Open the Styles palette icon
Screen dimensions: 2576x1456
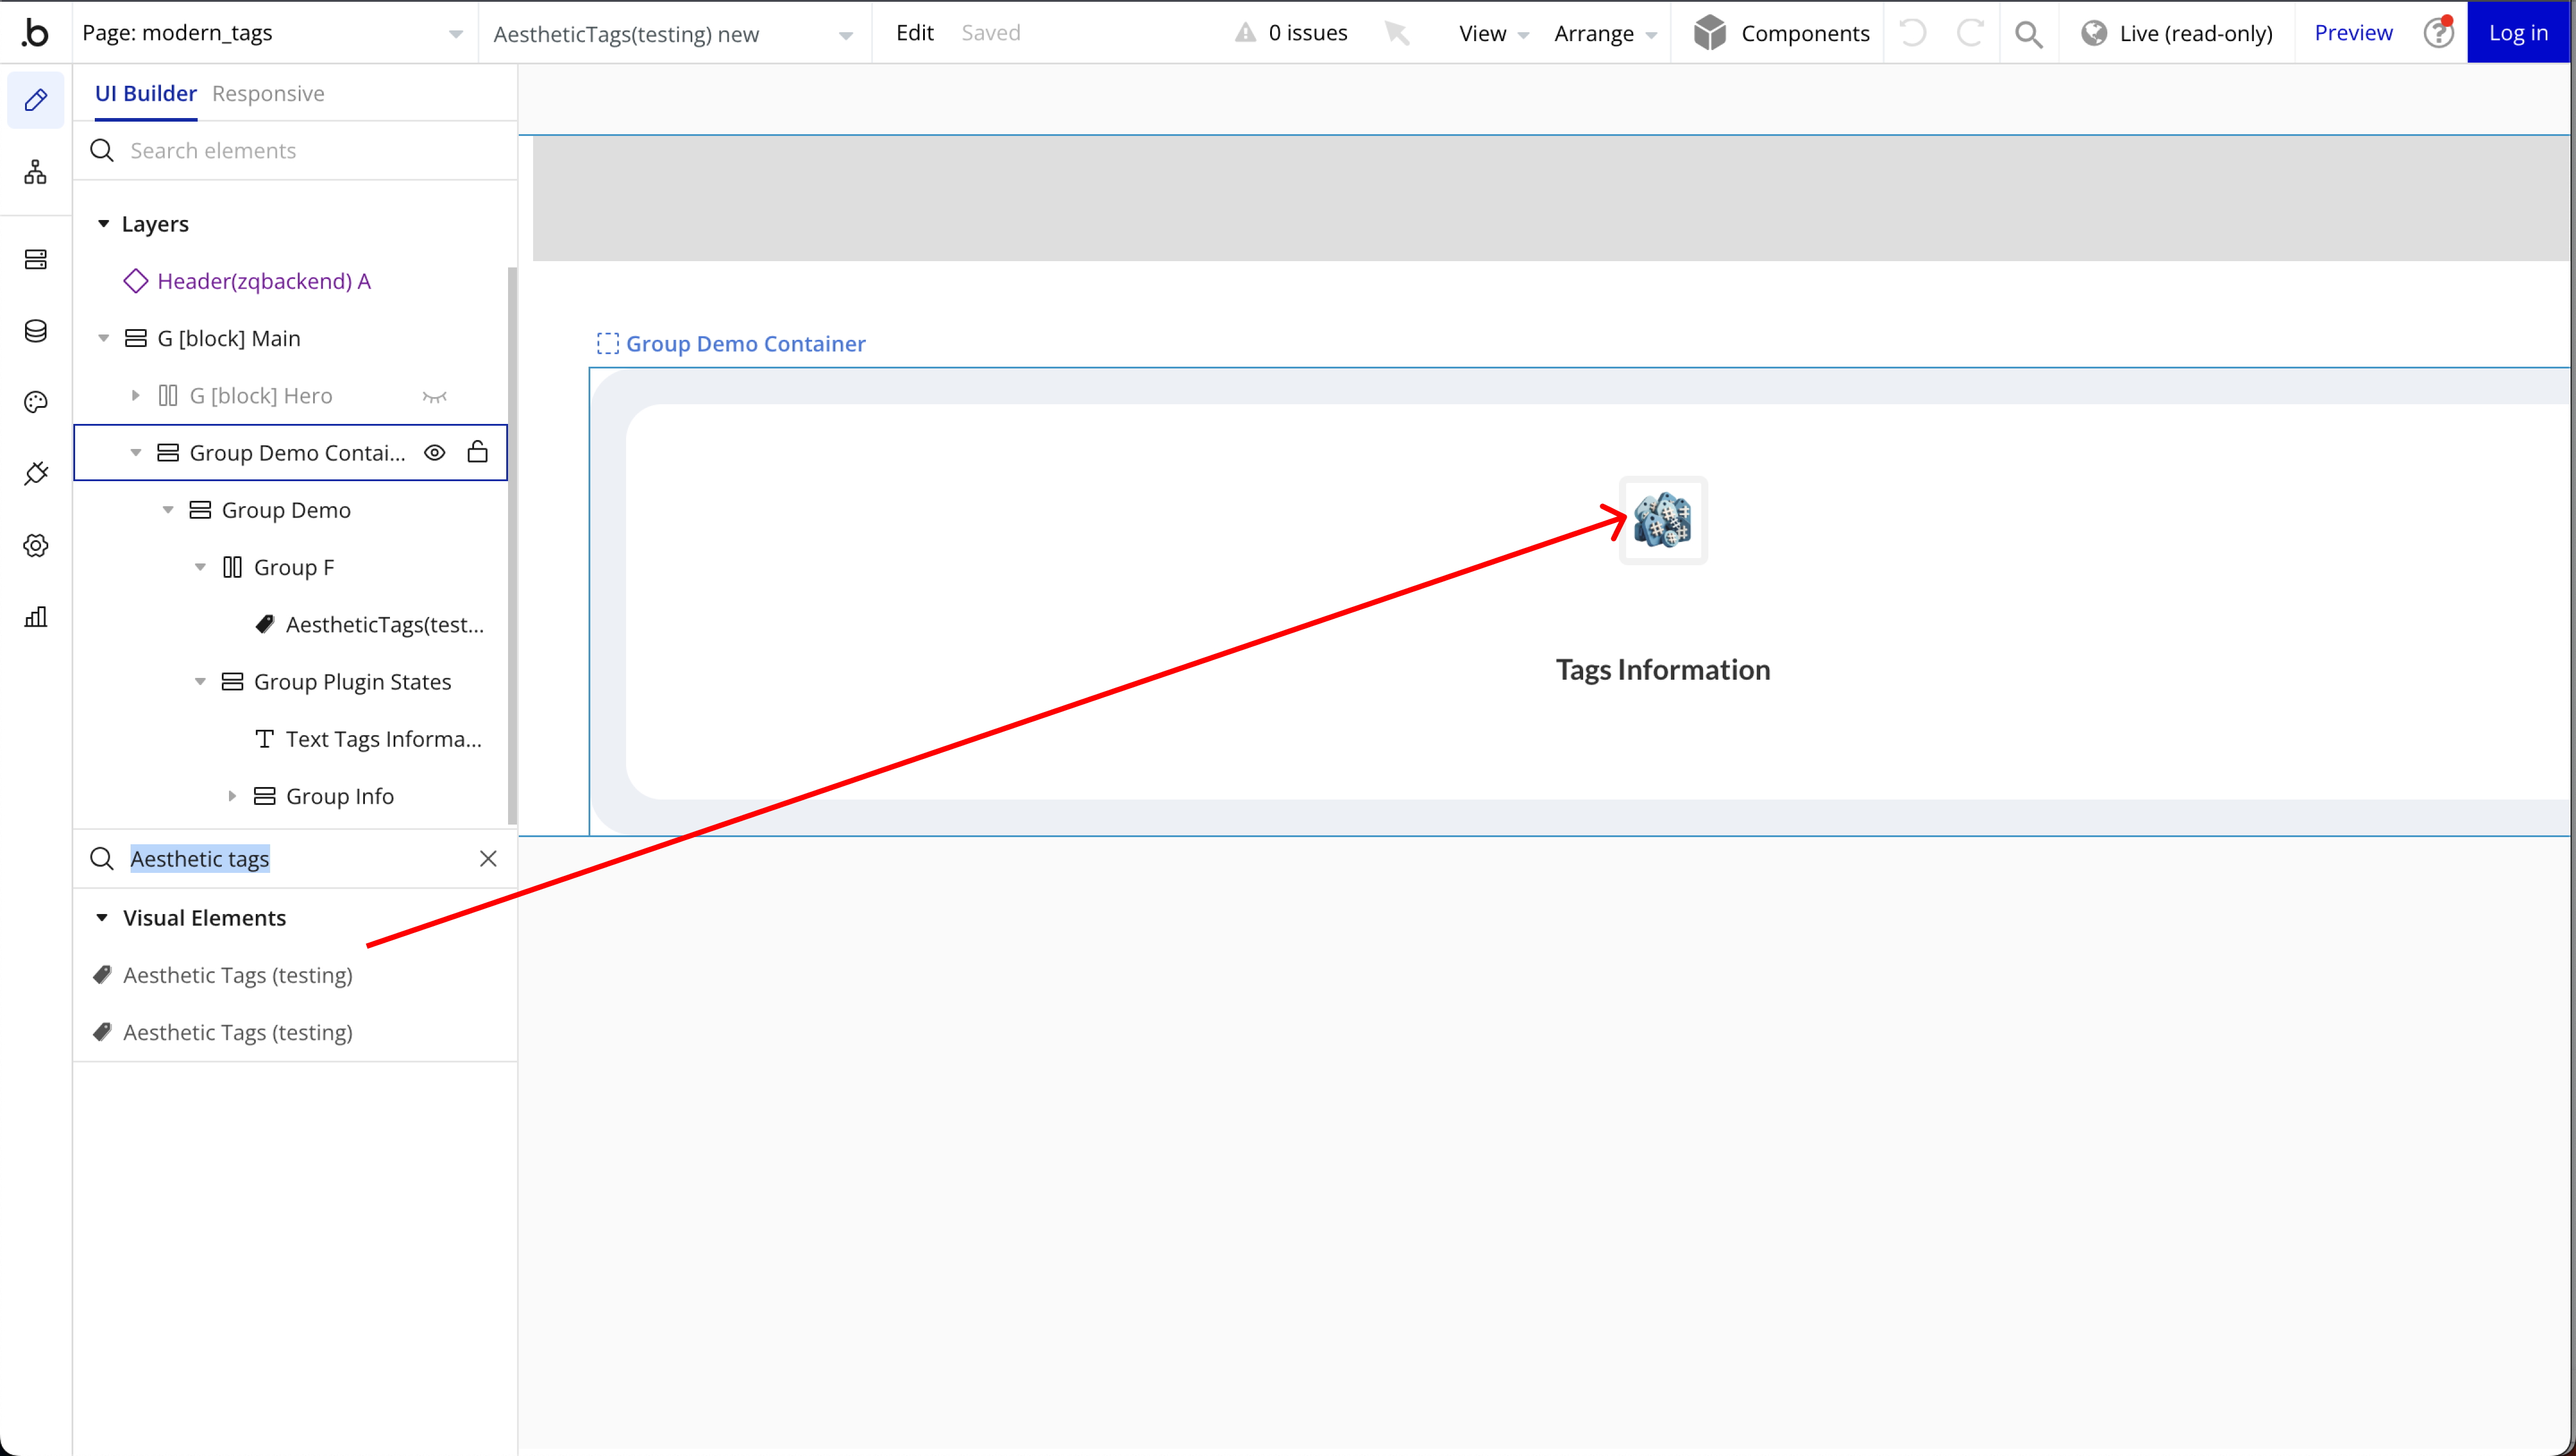(x=36, y=402)
